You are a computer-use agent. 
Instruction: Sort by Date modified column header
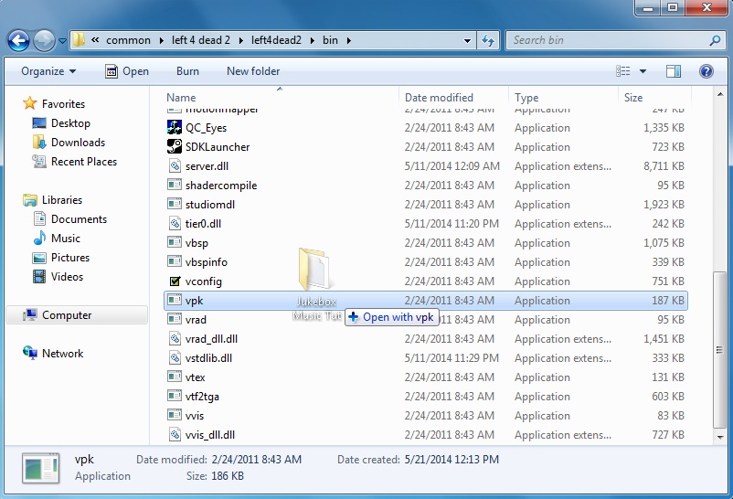pos(439,98)
